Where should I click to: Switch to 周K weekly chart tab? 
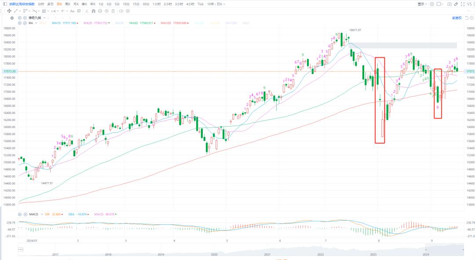pos(67,4)
